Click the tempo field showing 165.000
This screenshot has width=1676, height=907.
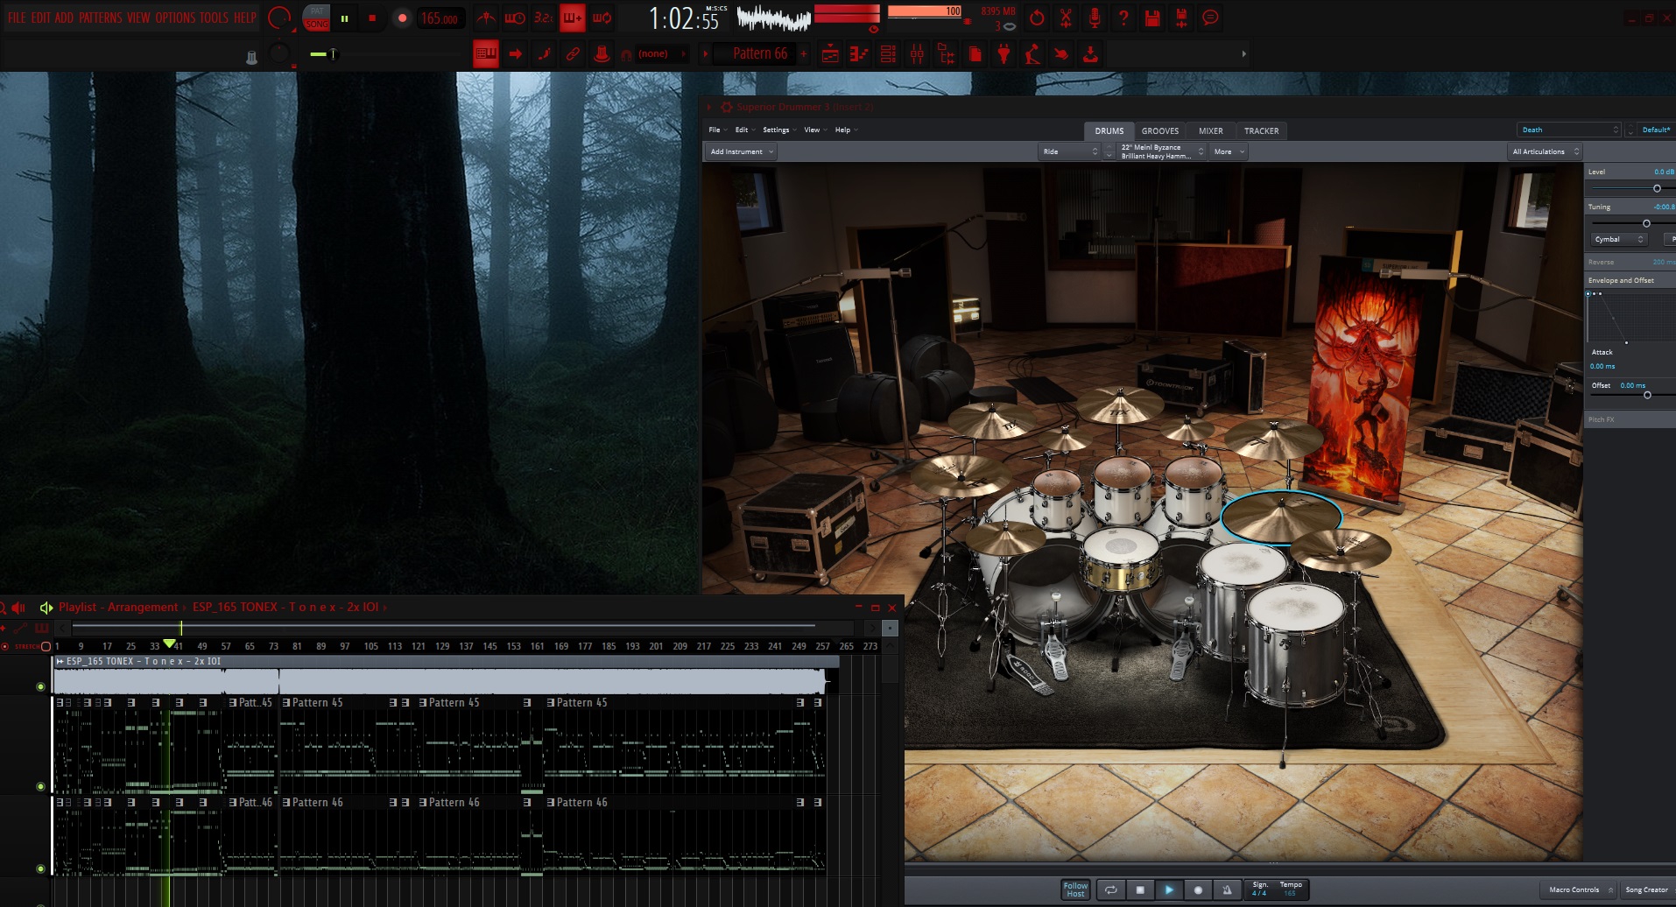pyautogui.click(x=439, y=18)
